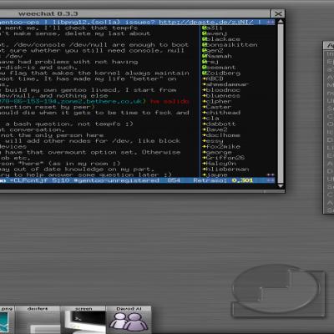334x334 pixels.
Task: Select nick +fox2mike in nicklist
Action: [x=221, y=146]
